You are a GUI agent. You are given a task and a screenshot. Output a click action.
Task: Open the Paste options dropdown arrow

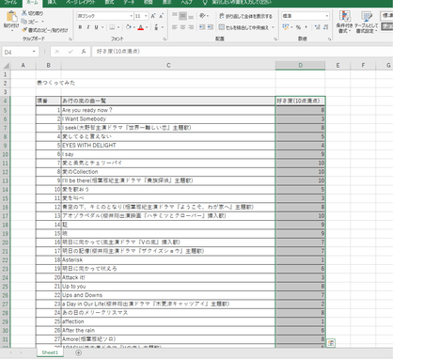[x=11, y=31]
